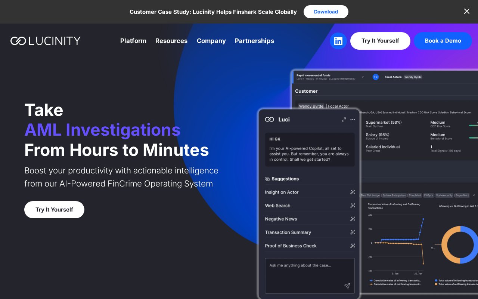The image size is (478, 299).
Task: Run Transaction Summary magic wand icon
Action: click(x=353, y=232)
